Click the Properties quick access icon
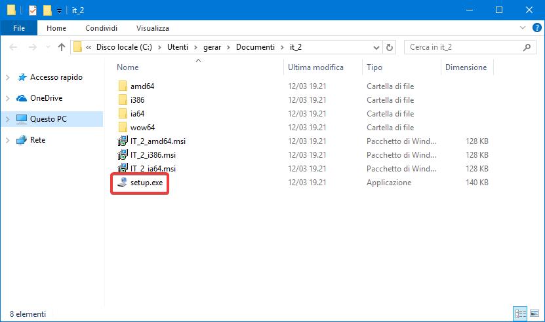This screenshot has height=322, width=545. point(33,10)
